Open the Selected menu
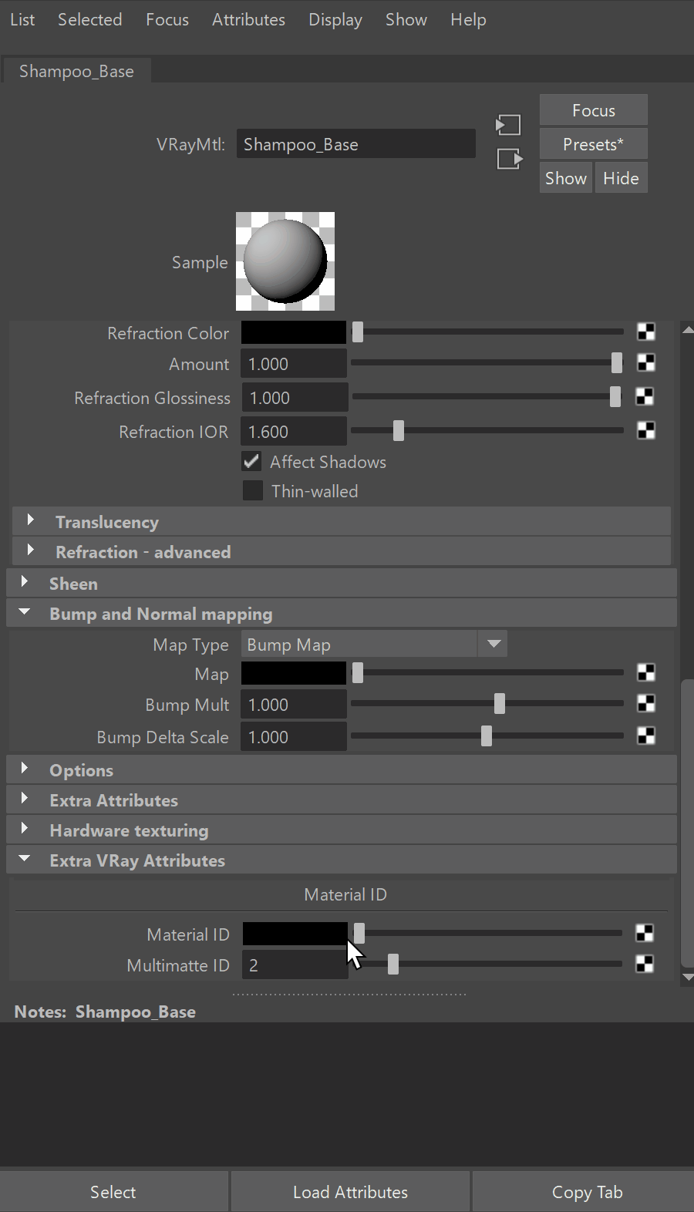This screenshot has width=694, height=1212. [89, 19]
